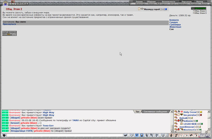The image size is (212, 139).
Task: Click the send message arrow icon
Action: pos(125,135)
